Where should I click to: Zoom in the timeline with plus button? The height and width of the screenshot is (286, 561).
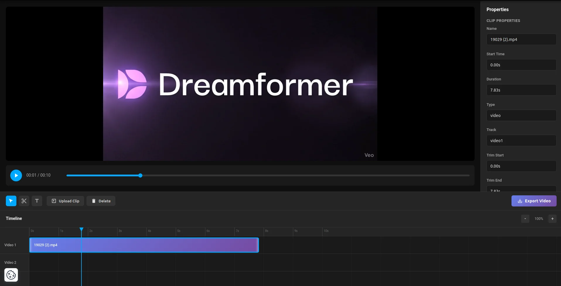552,218
